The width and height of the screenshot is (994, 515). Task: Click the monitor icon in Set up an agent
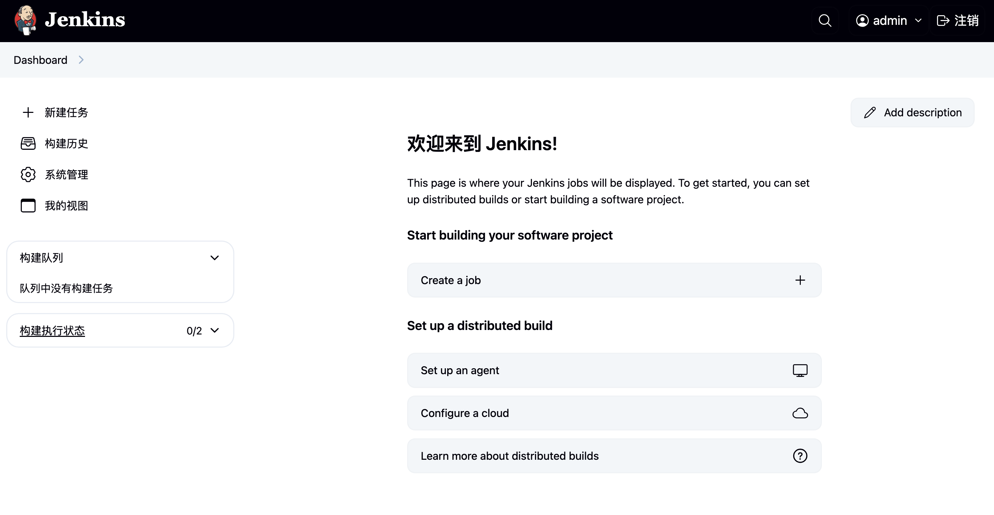pos(800,370)
